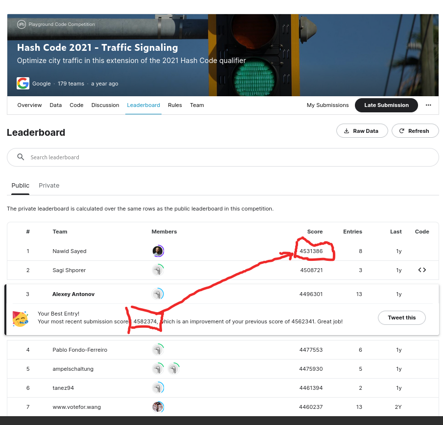Open tanez94 team name
The width and height of the screenshot is (443, 425).
[63, 388]
